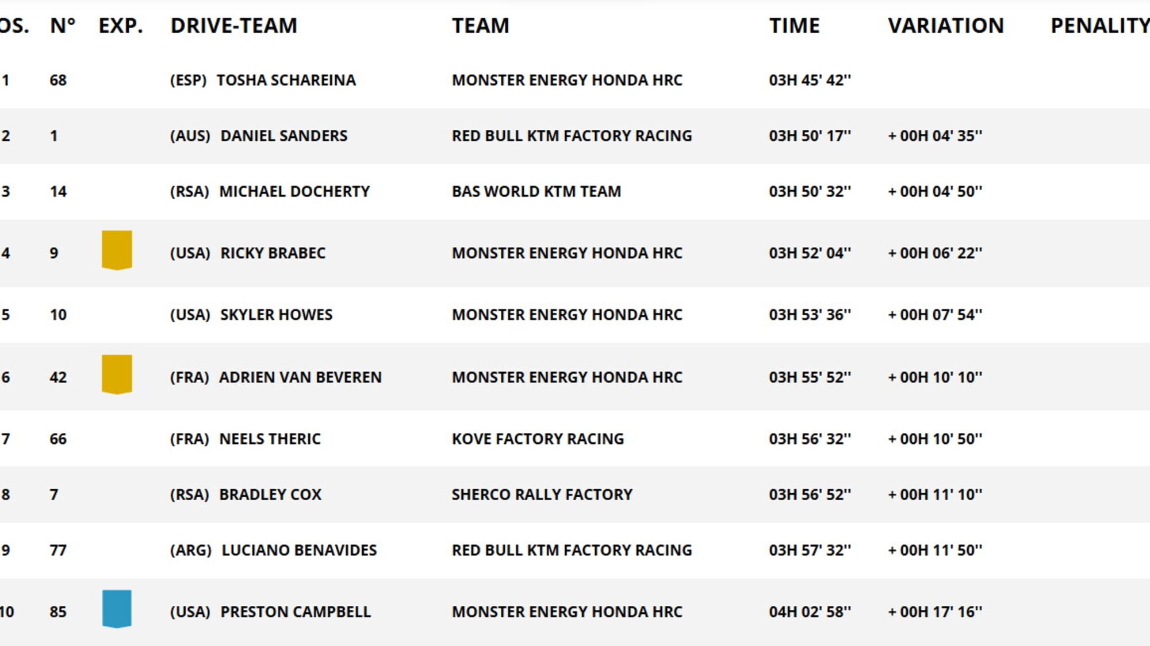Open rider Tosha Schareina's entry

point(286,80)
